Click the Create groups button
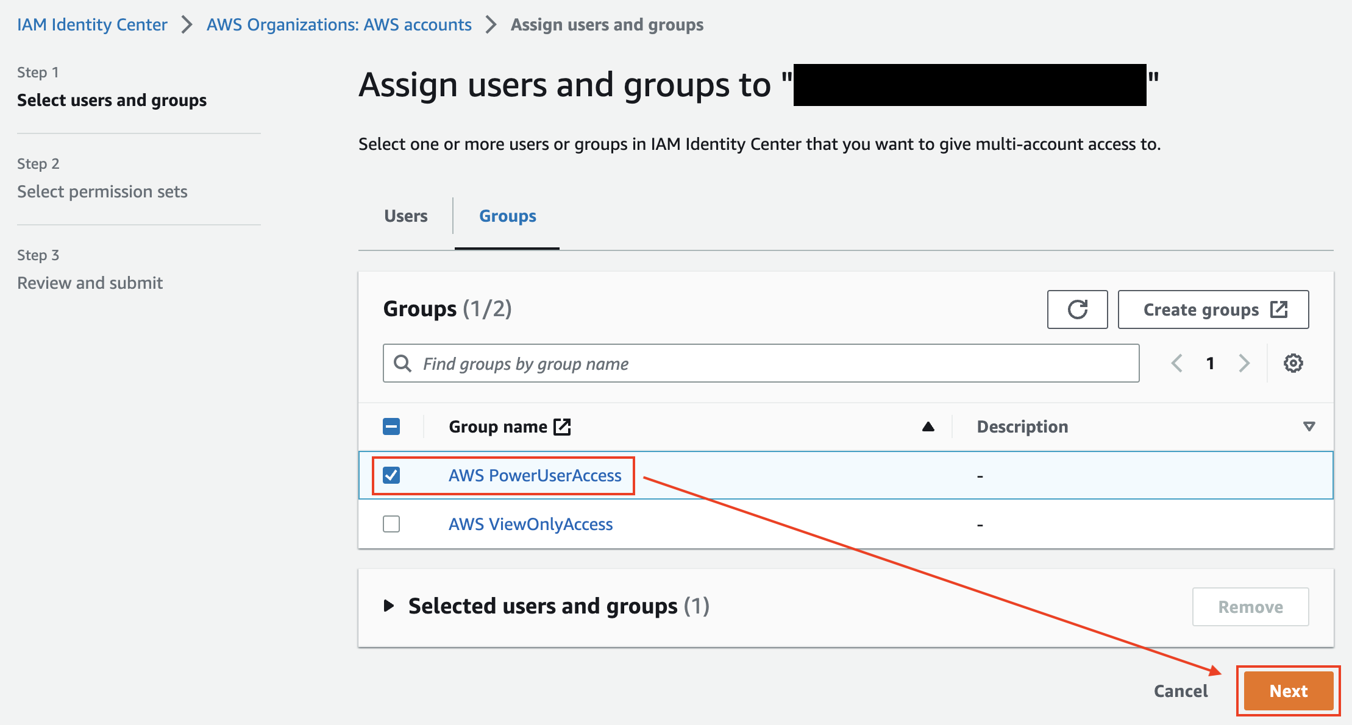This screenshot has width=1352, height=725. pyautogui.click(x=1213, y=309)
